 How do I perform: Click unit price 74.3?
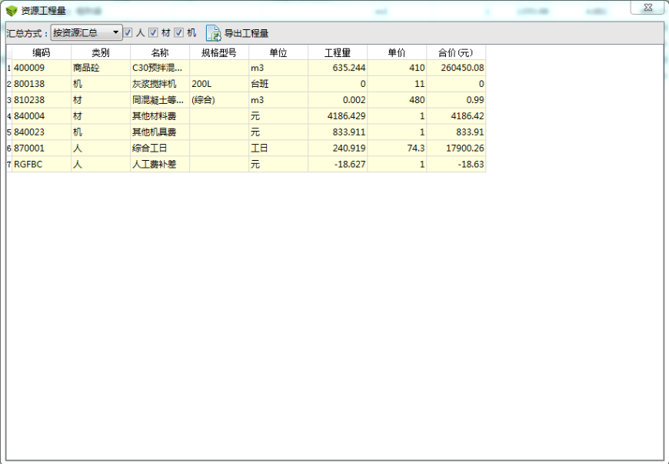pyautogui.click(x=398, y=148)
